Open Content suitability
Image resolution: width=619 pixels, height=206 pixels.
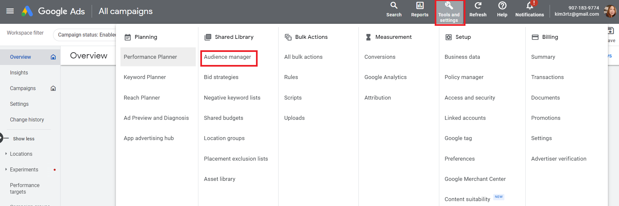click(467, 199)
